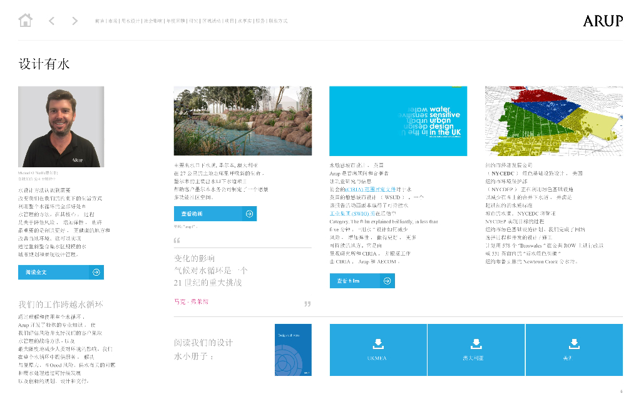Open 联系方式 navigation item

point(278,21)
